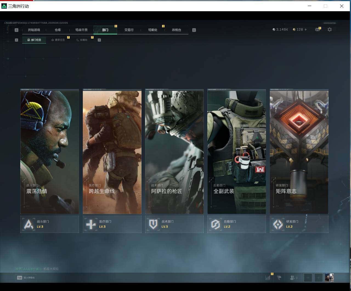The width and height of the screenshot is (351, 291).
Task: Maximize the 三角洲行动 window
Action: [325, 6]
